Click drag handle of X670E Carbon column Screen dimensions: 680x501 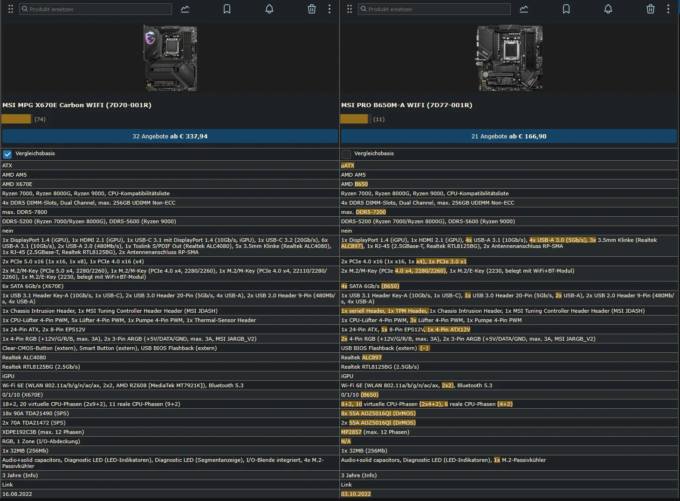tap(11, 9)
